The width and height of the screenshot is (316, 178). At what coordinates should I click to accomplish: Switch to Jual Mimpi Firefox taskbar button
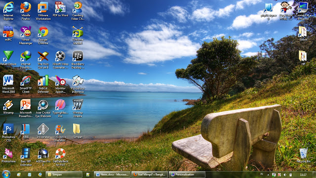(x=150, y=175)
